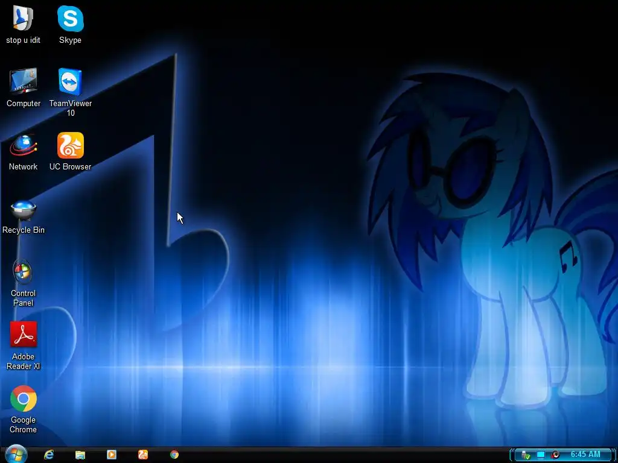Image resolution: width=618 pixels, height=463 pixels.
Task: Open Windows Explorer folder in taskbar
Action: tap(80, 455)
